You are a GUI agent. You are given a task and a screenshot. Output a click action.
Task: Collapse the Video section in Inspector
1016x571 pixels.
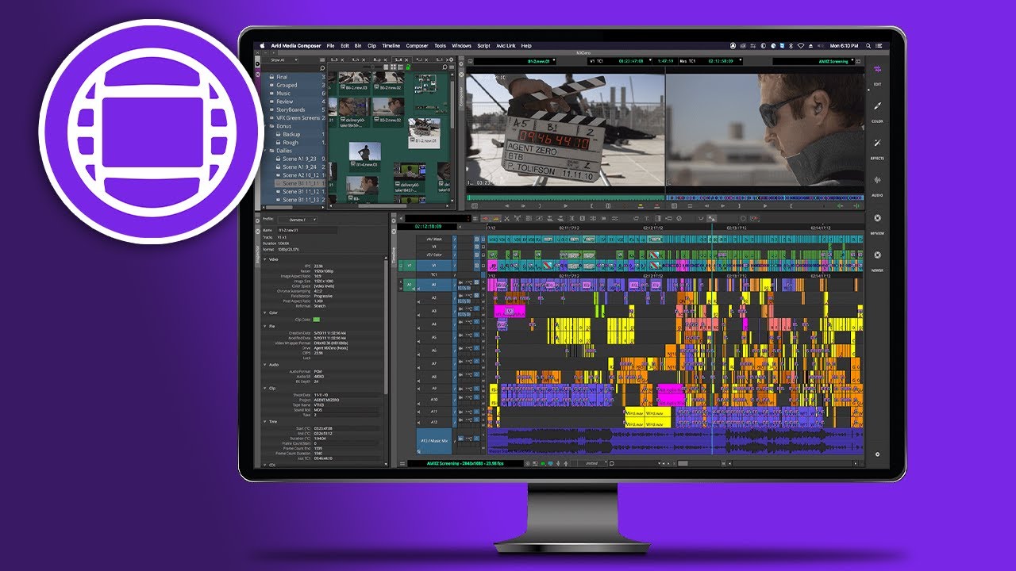(x=264, y=259)
